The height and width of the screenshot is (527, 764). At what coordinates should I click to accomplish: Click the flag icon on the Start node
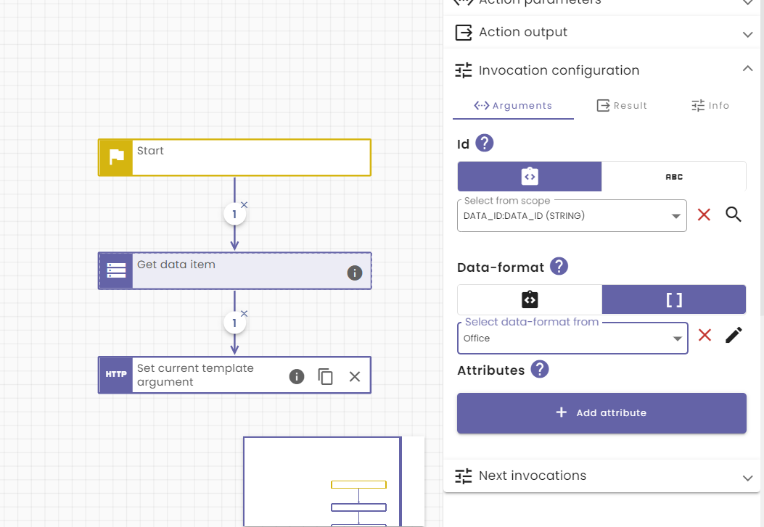click(115, 157)
